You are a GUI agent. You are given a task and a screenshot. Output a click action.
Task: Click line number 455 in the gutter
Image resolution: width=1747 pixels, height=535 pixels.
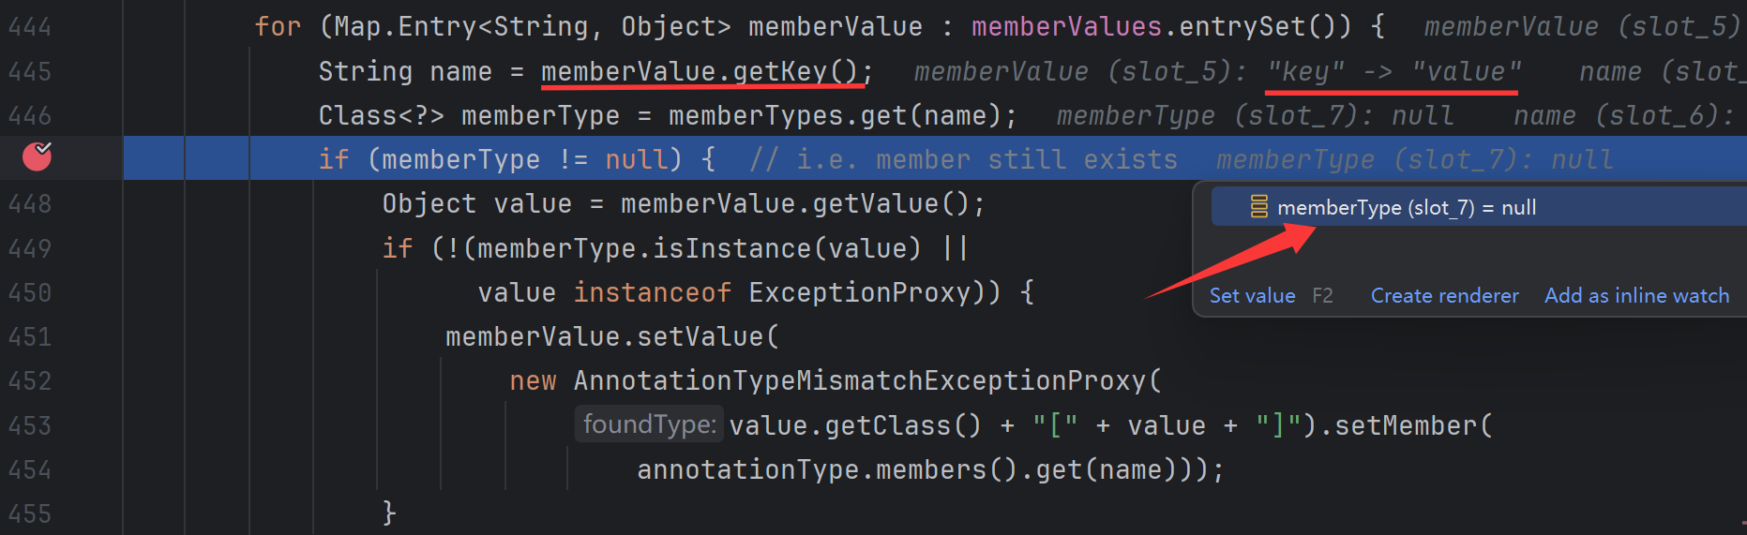(30, 514)
